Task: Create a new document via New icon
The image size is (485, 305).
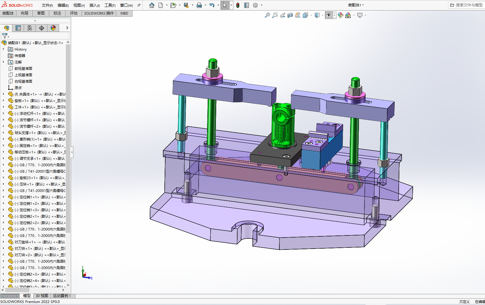Action: point(161,5)
